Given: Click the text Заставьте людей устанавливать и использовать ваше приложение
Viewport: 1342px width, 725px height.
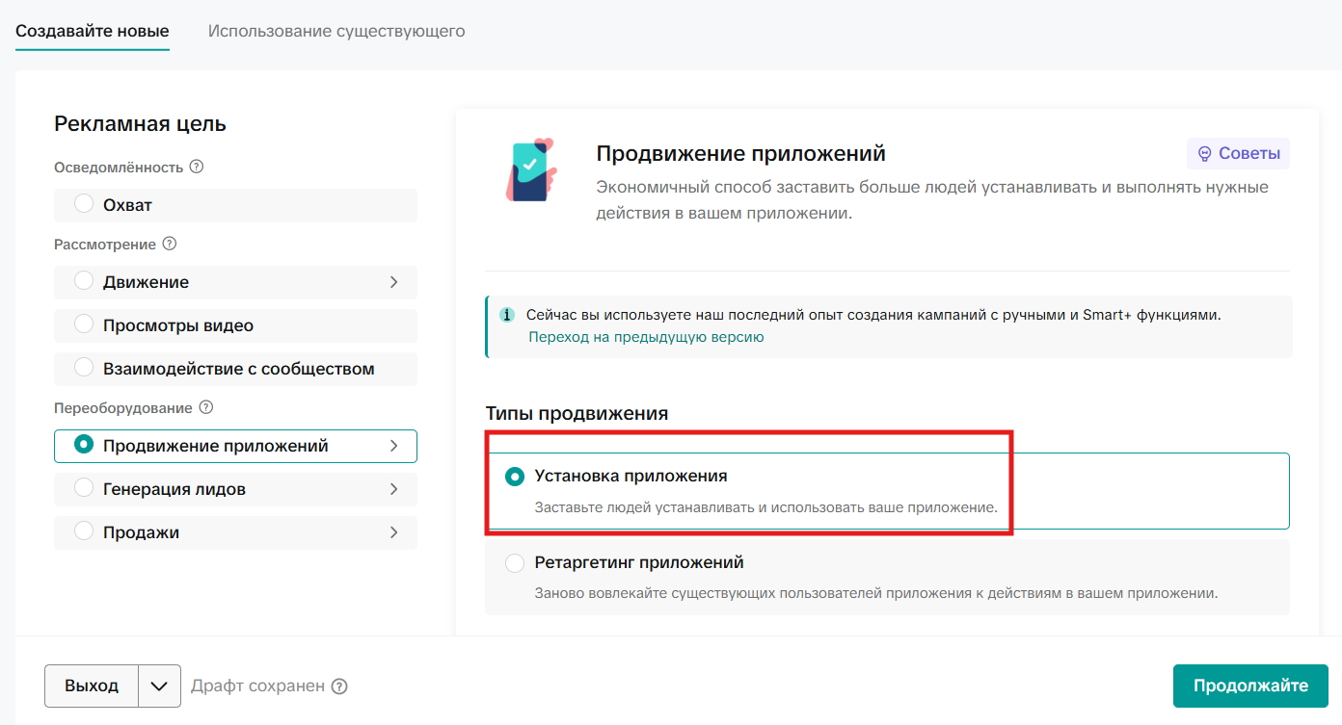Looking at the screenshot, I should coord(766,506).
